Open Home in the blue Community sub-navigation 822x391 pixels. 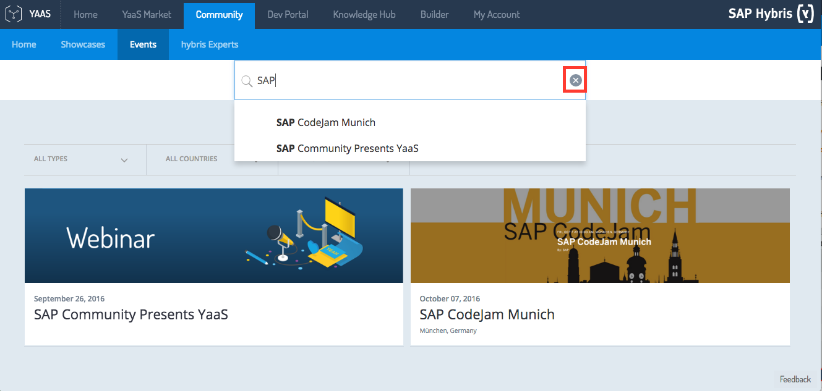[x=24, y=44]
